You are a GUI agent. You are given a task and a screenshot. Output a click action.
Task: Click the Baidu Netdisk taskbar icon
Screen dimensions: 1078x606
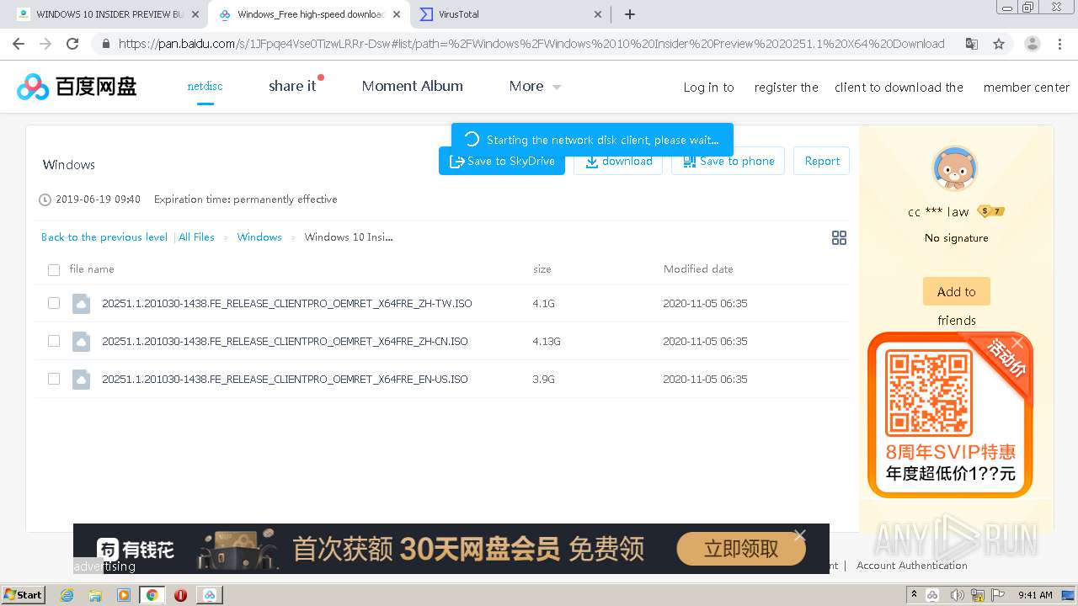[209, 595]
